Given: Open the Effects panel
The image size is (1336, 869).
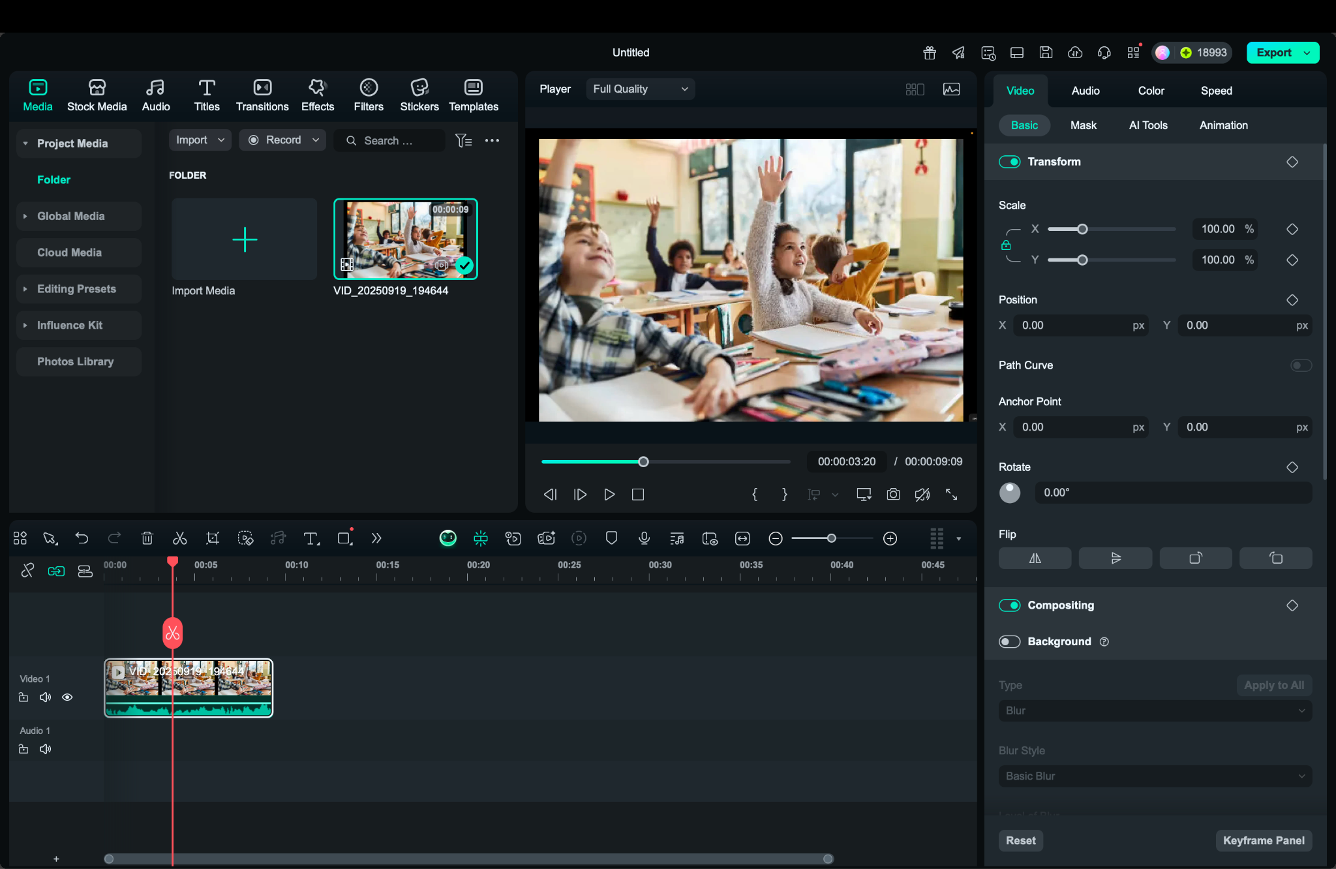Looking at the screenshot, I should [x=318, y=95].
